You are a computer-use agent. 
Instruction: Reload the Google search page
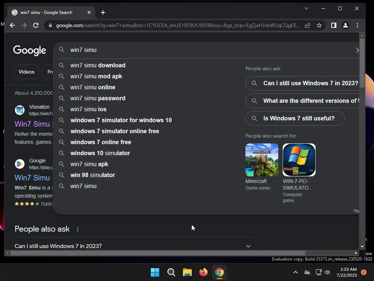36,25
